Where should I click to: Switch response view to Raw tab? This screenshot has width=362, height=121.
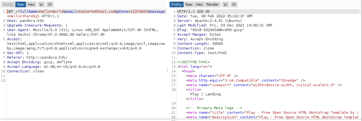pos(189,5)
